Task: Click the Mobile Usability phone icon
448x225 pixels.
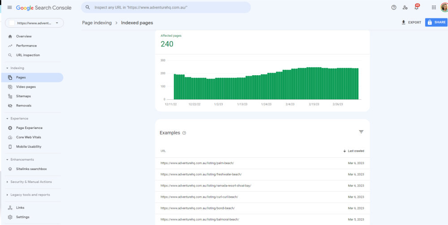Action: coord(10,147)
